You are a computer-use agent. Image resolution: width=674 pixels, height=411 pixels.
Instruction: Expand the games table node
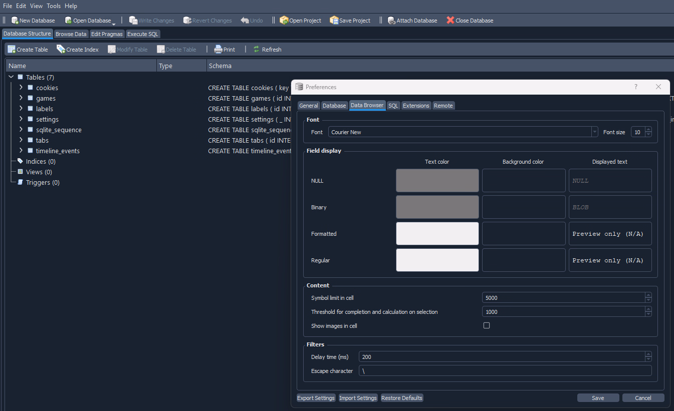pos(21,98)
